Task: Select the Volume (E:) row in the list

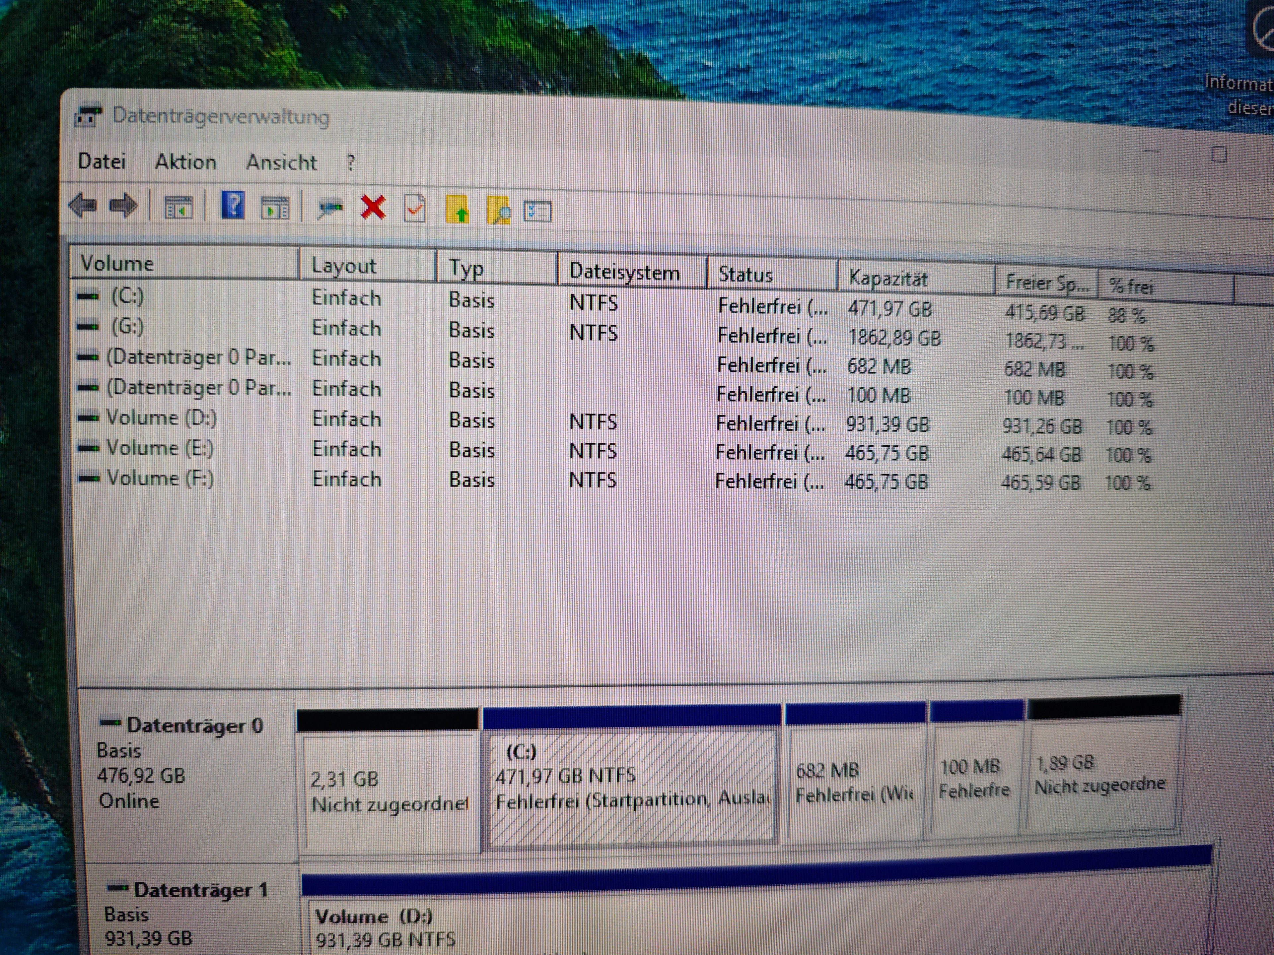Action: 160,448
